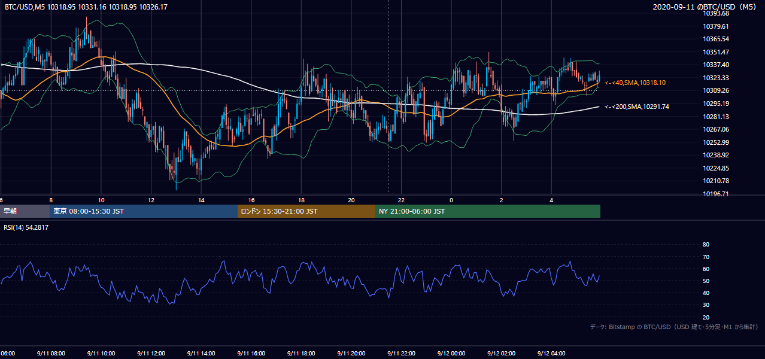The image size is (765, 359).
Task: Click price axis label 10252.99
Action: click(x=716, y=142)
